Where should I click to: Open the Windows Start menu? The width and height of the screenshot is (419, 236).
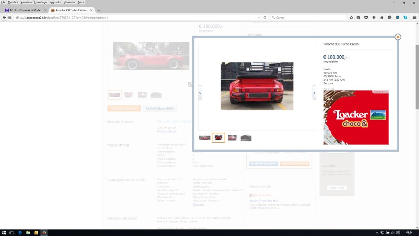[x=4, y=233]
